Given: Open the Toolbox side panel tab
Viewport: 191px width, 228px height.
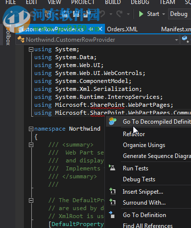Looking at the screenshot, I should coord(8,35).
